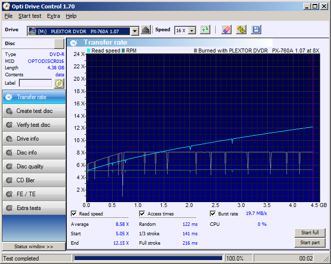Click the CPU 0 % value
The height and width of the screenshot is (264, 331).
tap(262, 224)
